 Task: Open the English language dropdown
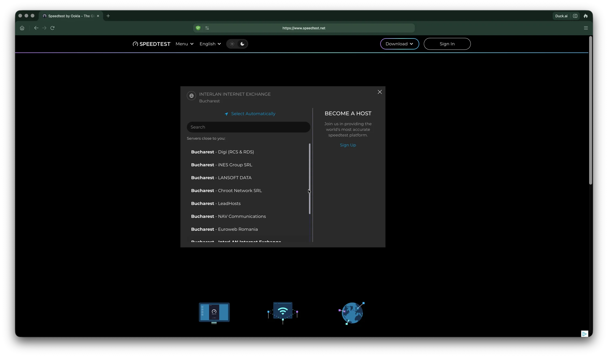(210, 44)
